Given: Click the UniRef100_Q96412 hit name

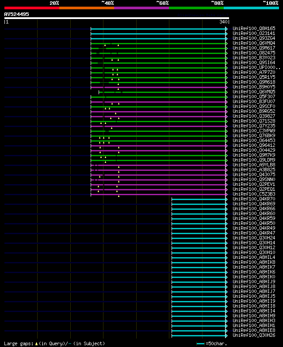Looking at the screenshot, I should (254, 145).
